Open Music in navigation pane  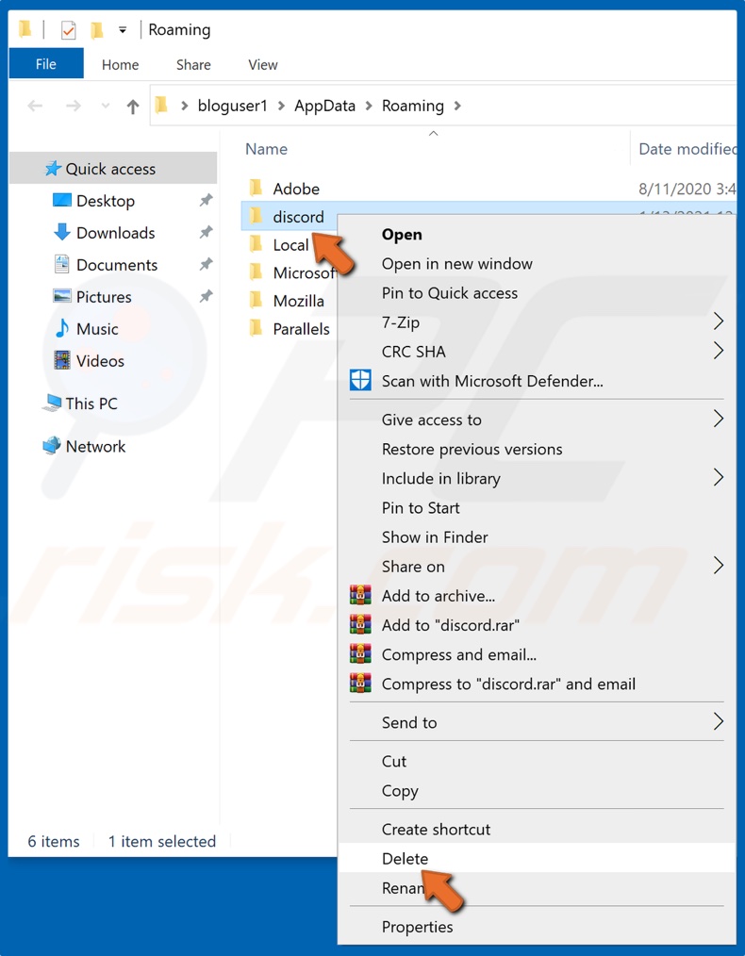pyautogui.click(x=97, y=329)
